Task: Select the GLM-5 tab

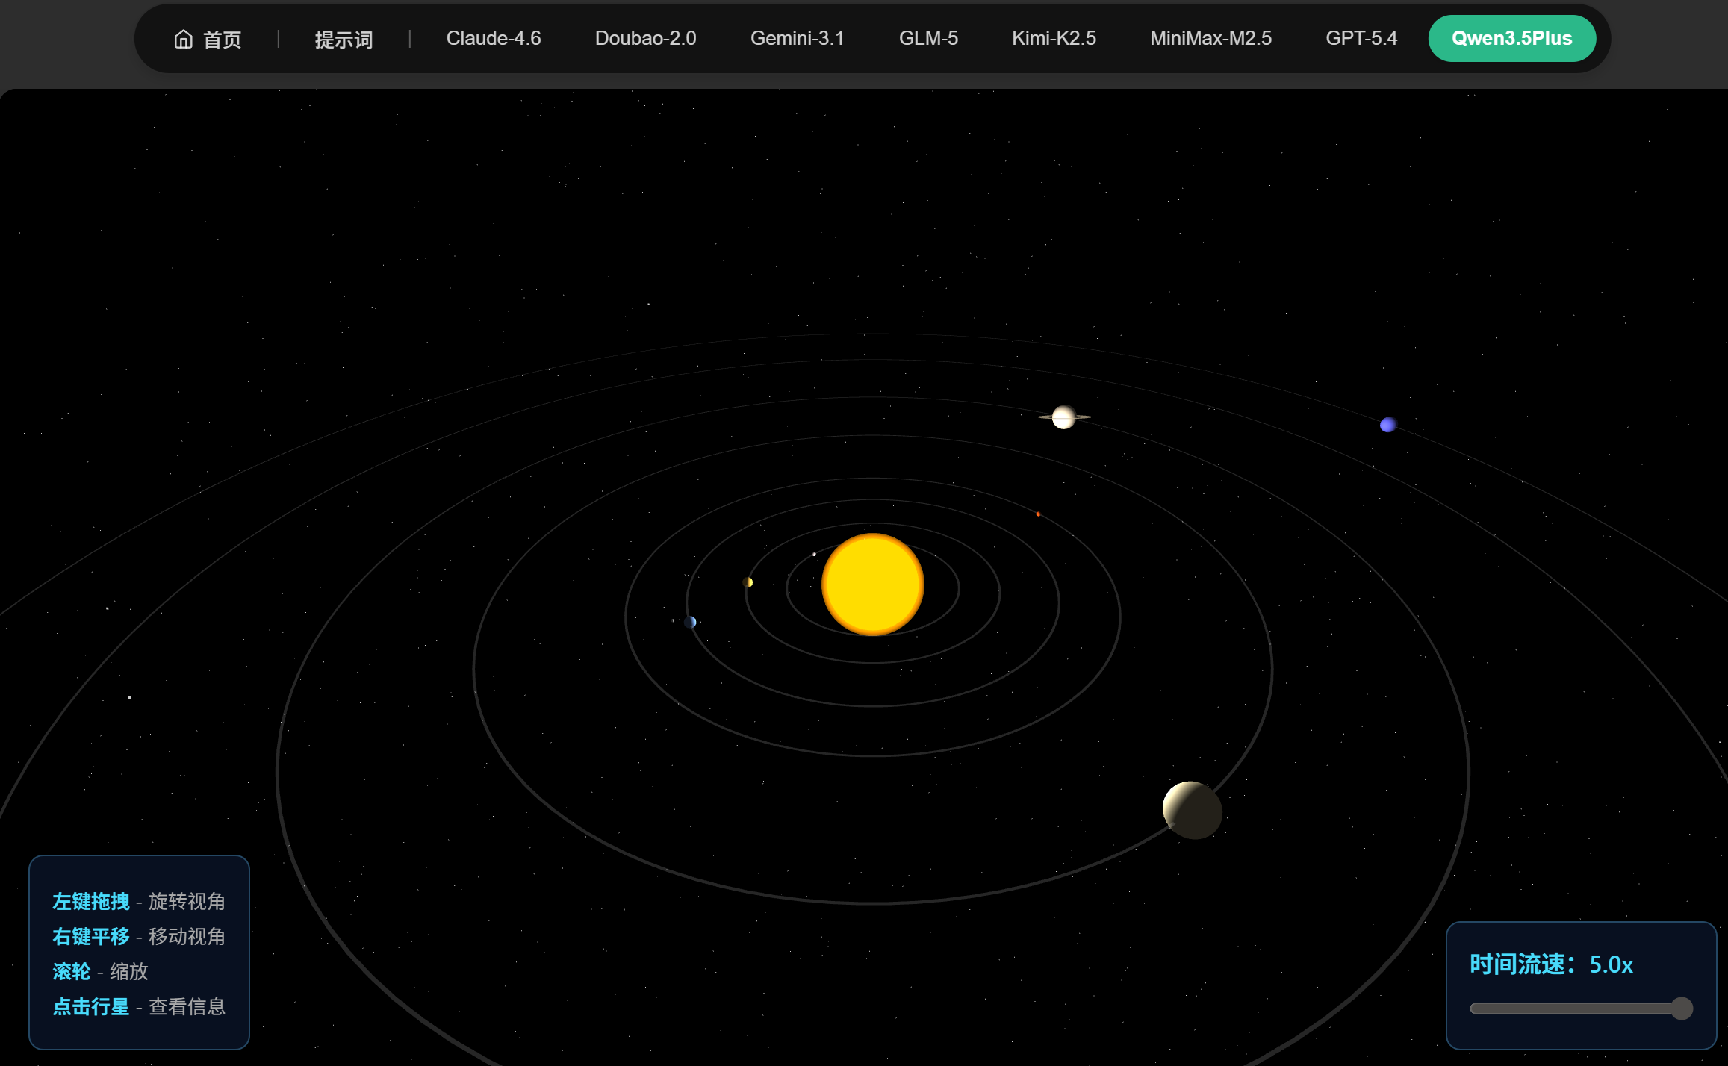Action: click(x=927, y=38)
